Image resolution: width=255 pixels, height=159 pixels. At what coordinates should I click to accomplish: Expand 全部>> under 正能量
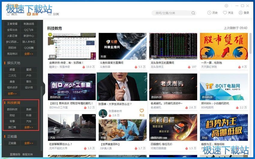pyautogui.click(x=29, y=143)
